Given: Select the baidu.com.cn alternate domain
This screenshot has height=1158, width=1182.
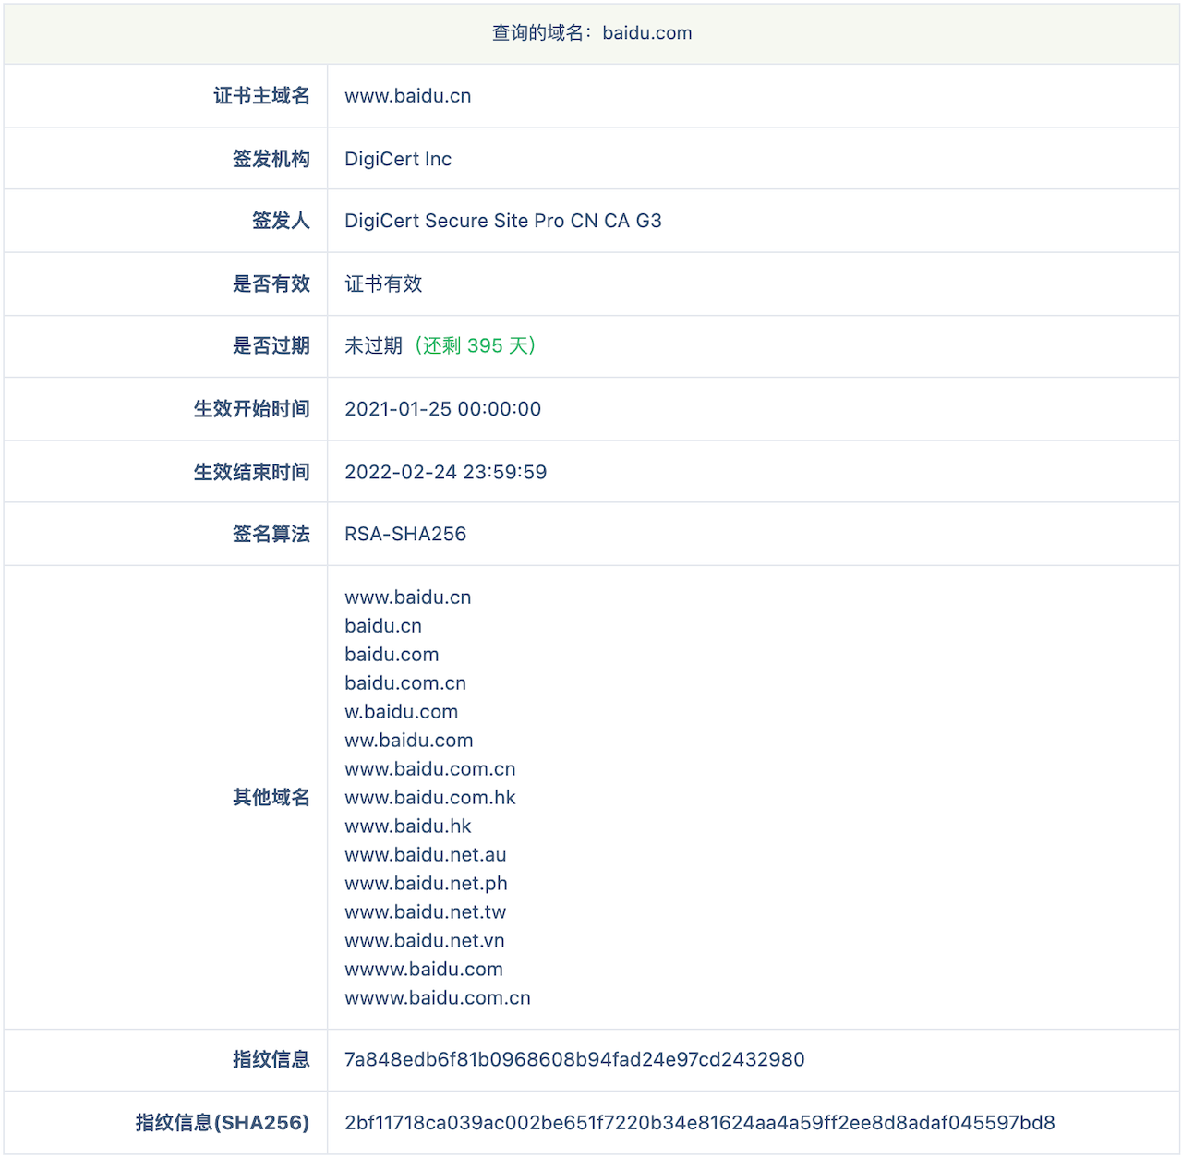Looking at the screenshot, I should 405,682.
